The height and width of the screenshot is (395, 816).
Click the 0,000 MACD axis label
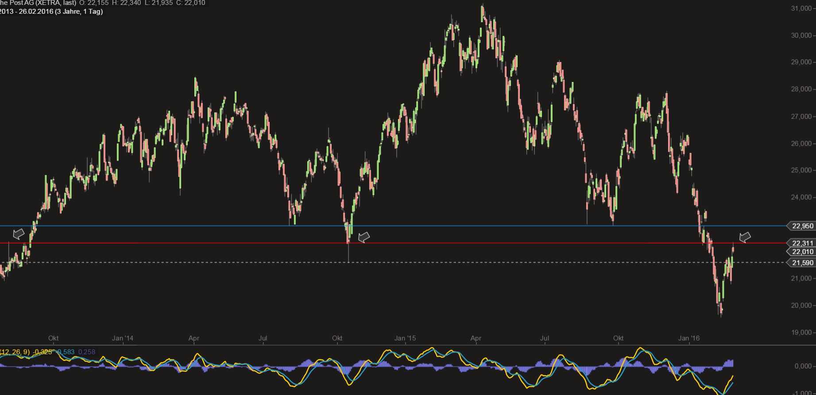coord(803,366)
